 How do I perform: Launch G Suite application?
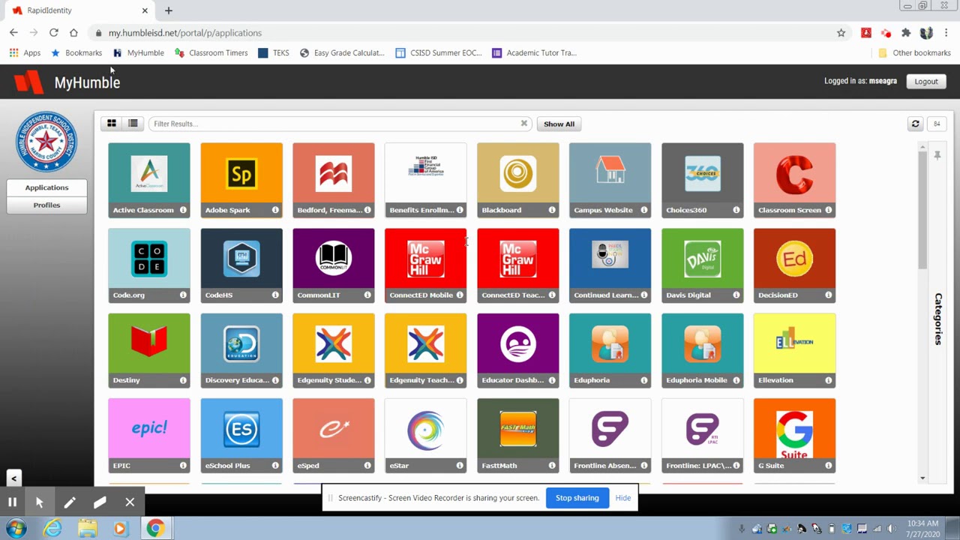point(794,435)
